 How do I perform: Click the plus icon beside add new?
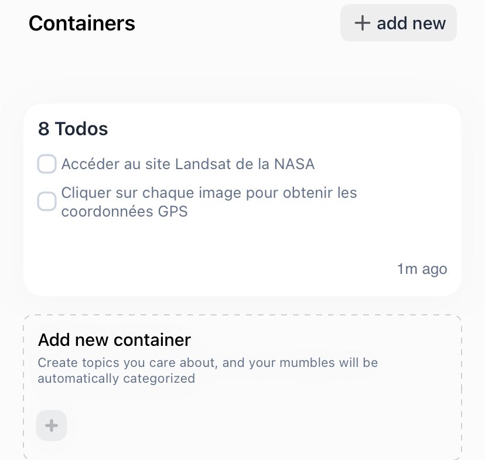(x=363, y=23)
